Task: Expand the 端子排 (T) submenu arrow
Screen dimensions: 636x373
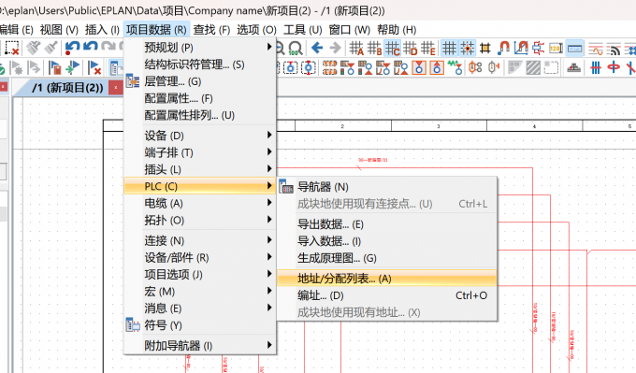Action: (x=269, y=152)
